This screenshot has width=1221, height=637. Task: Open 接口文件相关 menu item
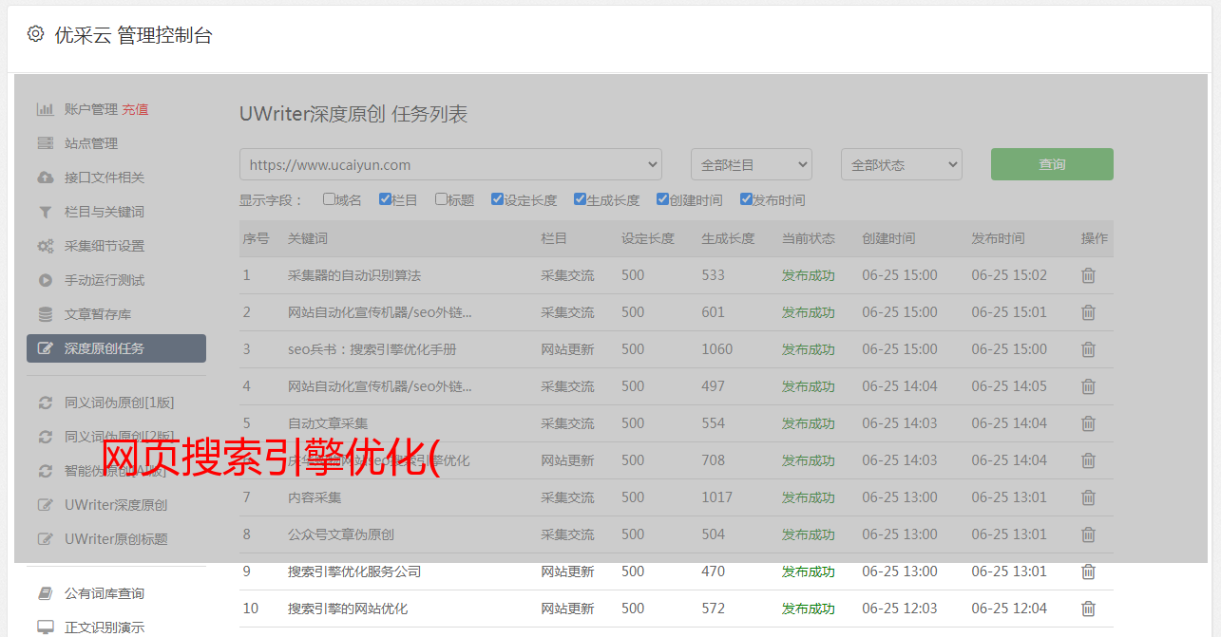coord(105,178)
